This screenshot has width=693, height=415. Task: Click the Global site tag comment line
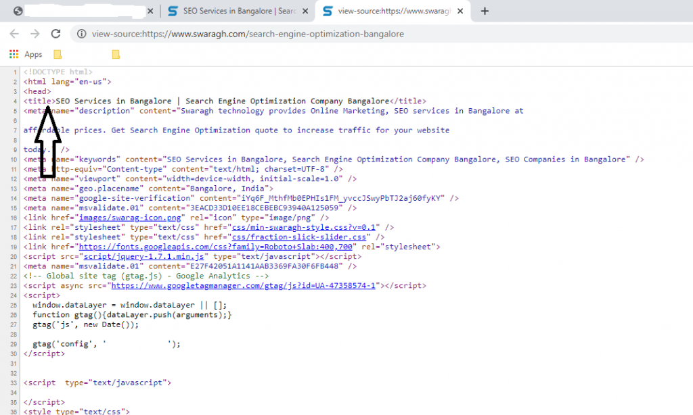(x=146, y=276)
